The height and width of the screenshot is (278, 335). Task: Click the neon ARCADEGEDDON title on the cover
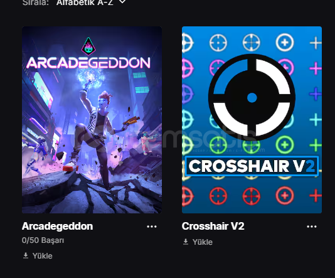(x=88, y=63)
